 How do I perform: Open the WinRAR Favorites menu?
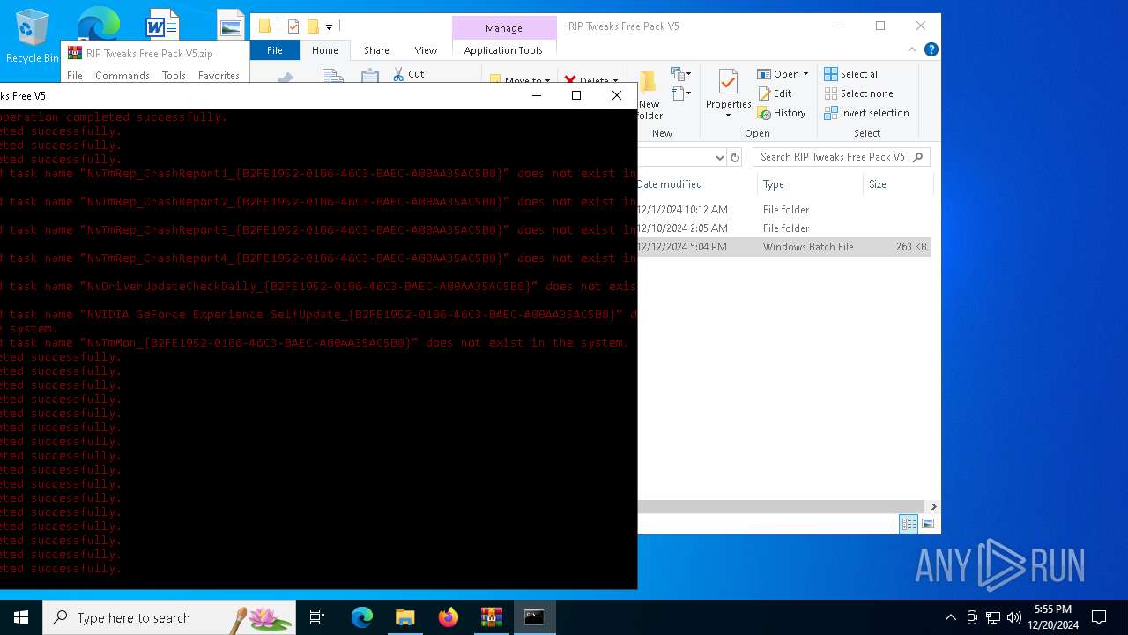click(219, 76)
